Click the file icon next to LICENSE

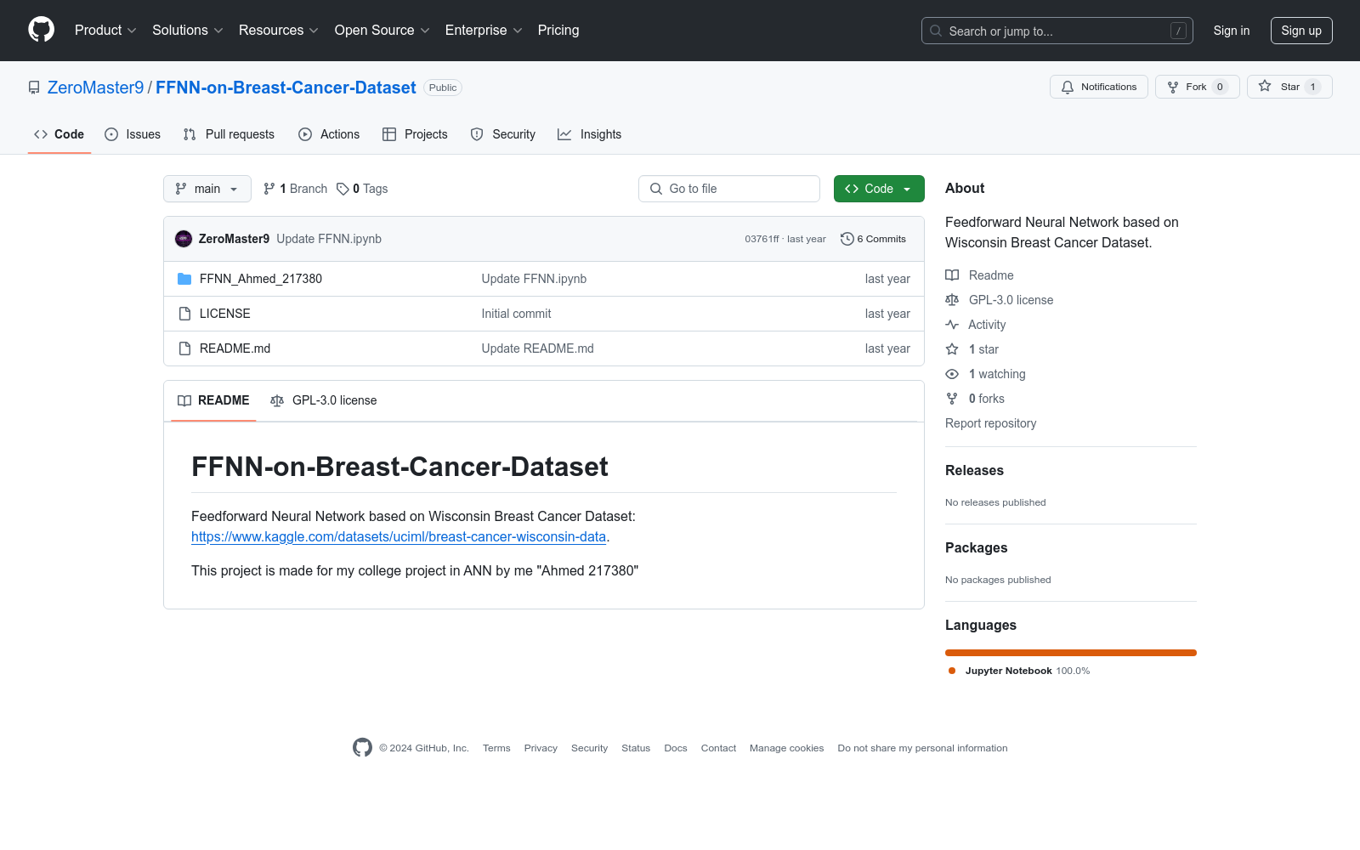184,314
